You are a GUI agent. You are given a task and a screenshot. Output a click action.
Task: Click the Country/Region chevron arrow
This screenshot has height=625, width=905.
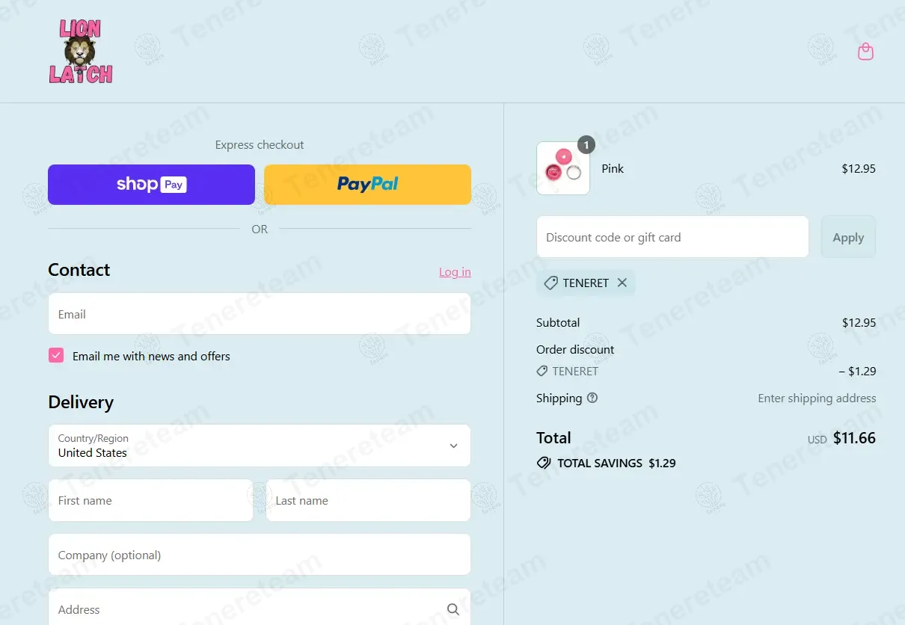point(453,446)
